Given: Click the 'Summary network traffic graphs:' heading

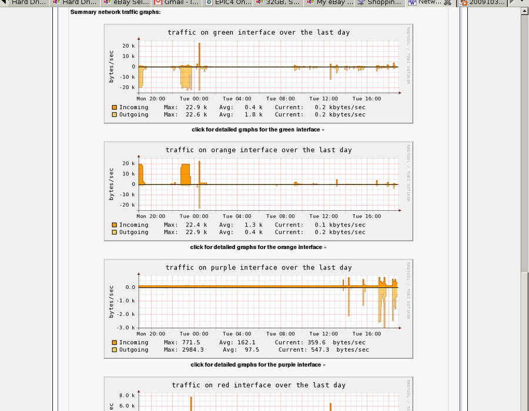Looking at the screenshot, I should pos(115,12).
